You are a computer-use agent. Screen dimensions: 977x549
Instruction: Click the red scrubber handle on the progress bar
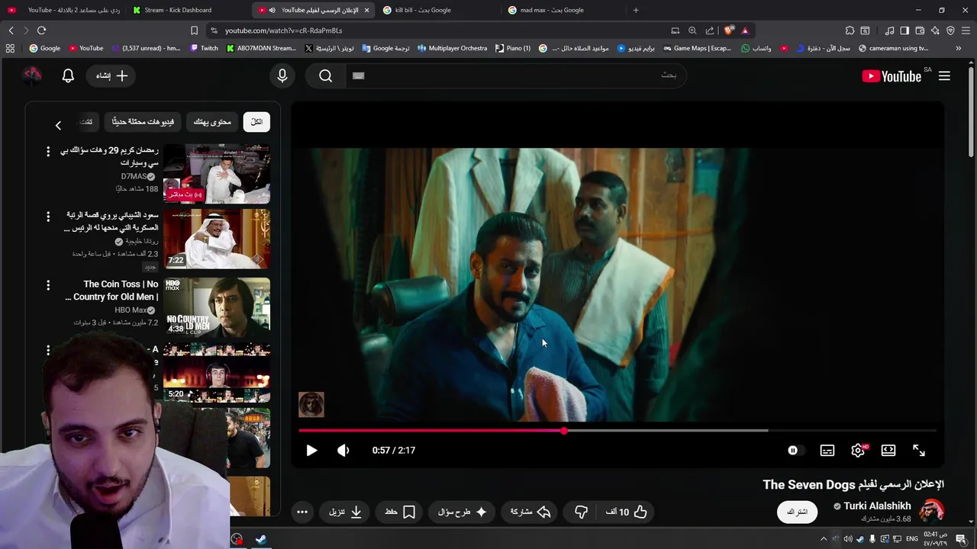click(x=564, y=431)
